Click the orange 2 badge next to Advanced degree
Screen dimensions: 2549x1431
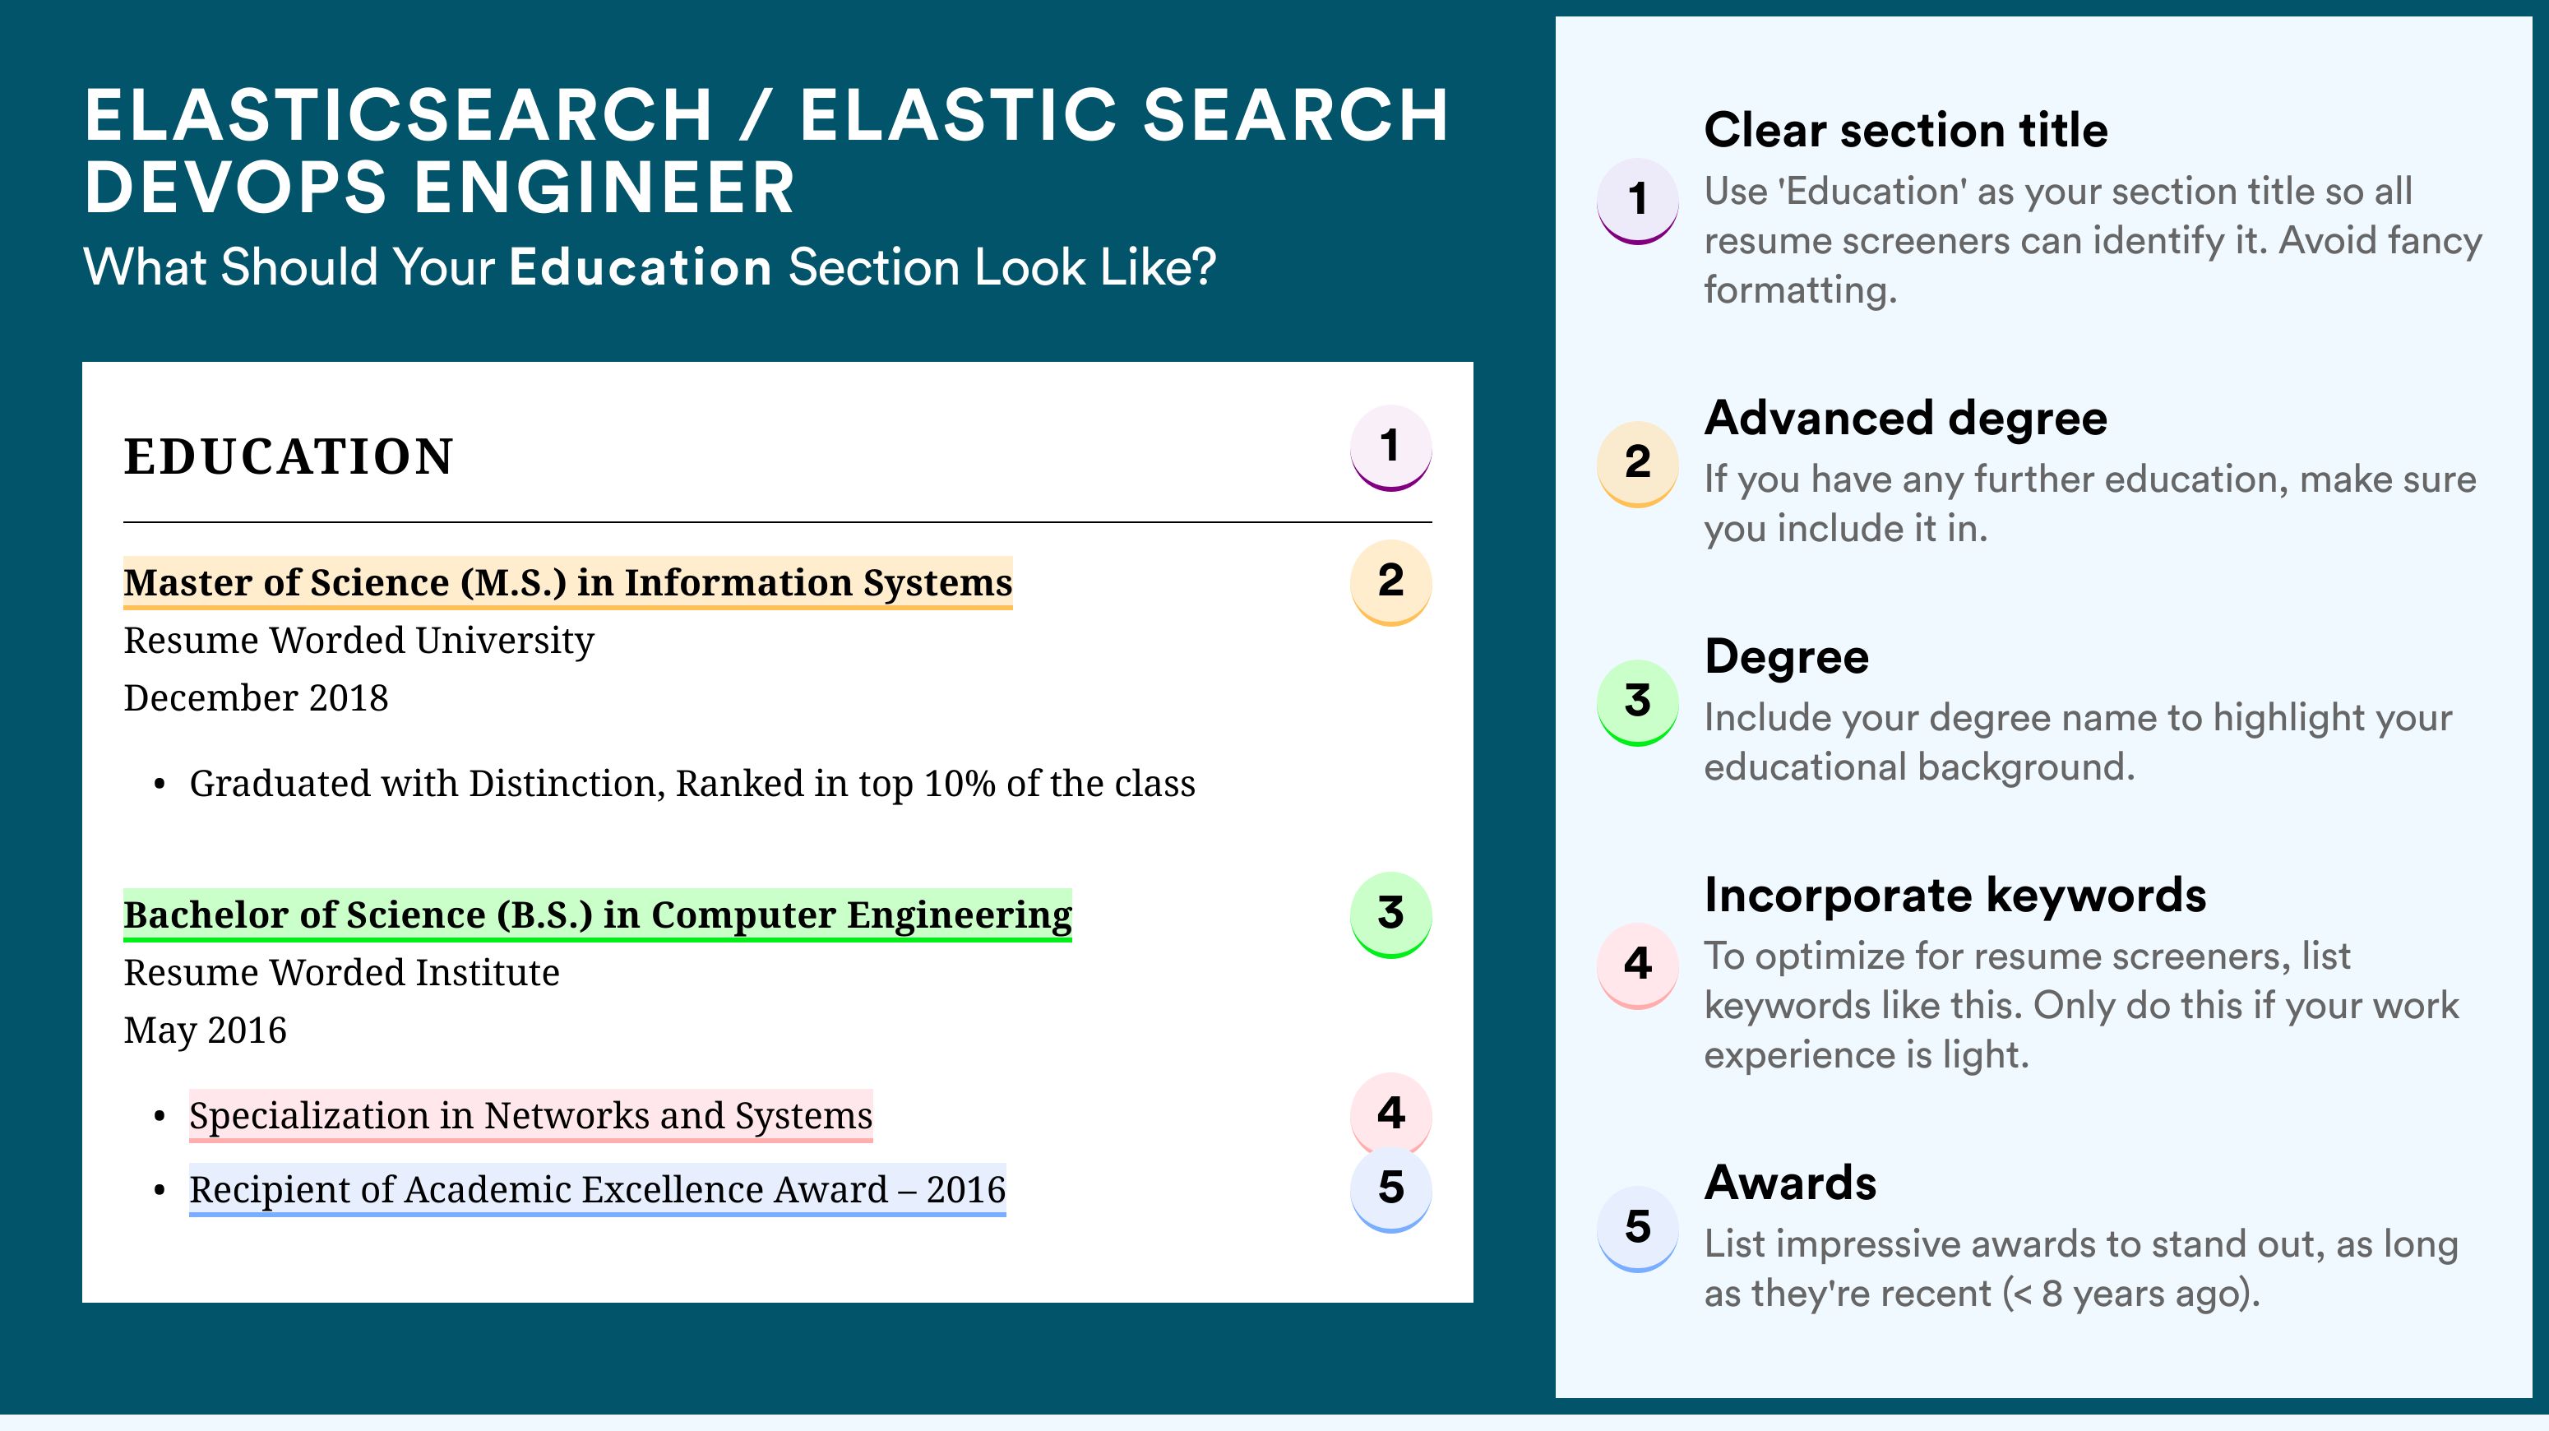[x=1638, y=464]
